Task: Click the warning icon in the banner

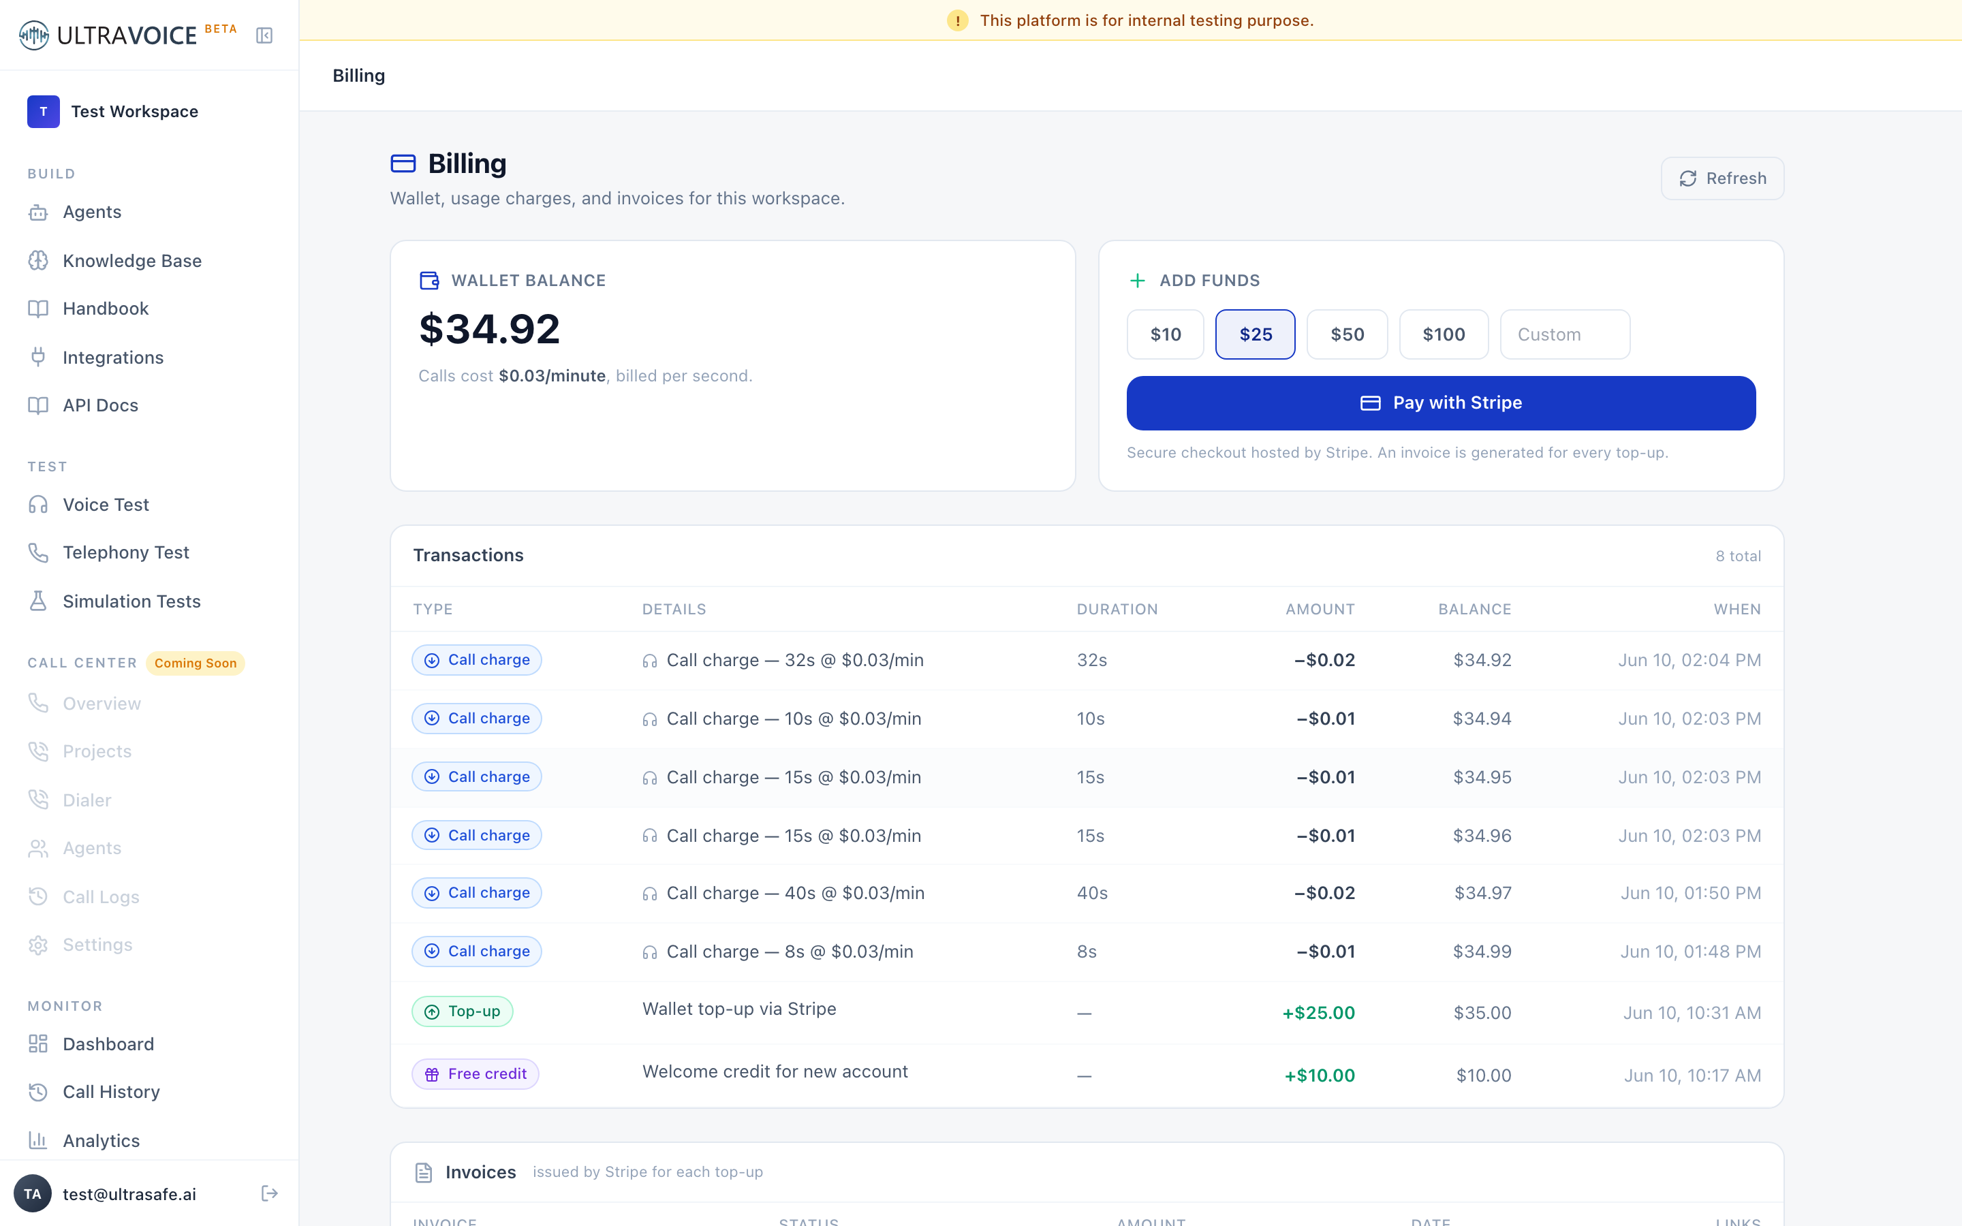Action: coord(957,20)
